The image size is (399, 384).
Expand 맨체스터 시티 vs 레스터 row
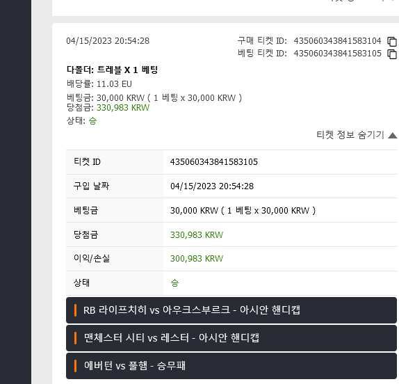coord(231,338)
